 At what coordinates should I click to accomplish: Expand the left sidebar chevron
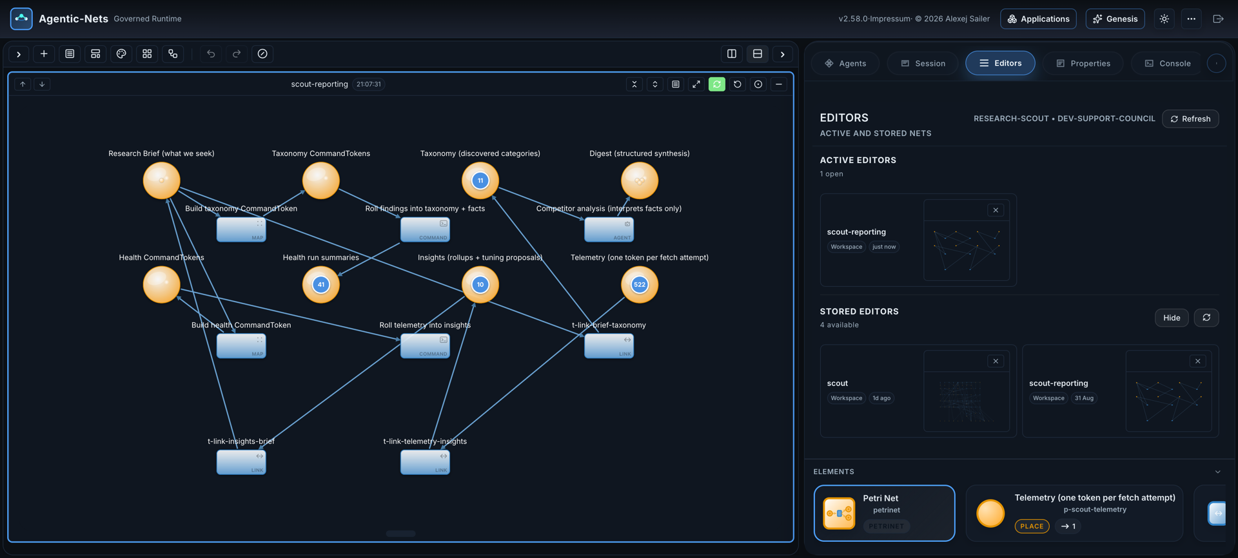click(19, 54)
